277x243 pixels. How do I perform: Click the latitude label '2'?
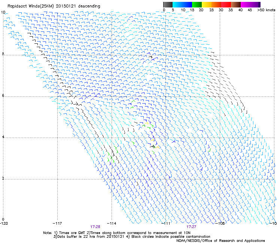pyautogui.click(x=3, y=178)
